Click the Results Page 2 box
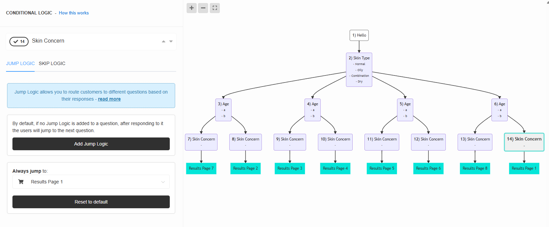This screenshot has height=227, width=549. pos(245,168)
